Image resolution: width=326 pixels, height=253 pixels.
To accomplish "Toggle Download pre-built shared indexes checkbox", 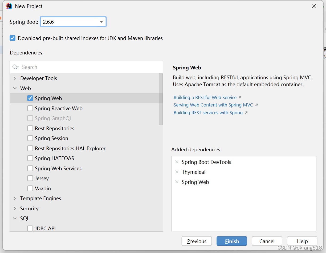I will (13, 38).
